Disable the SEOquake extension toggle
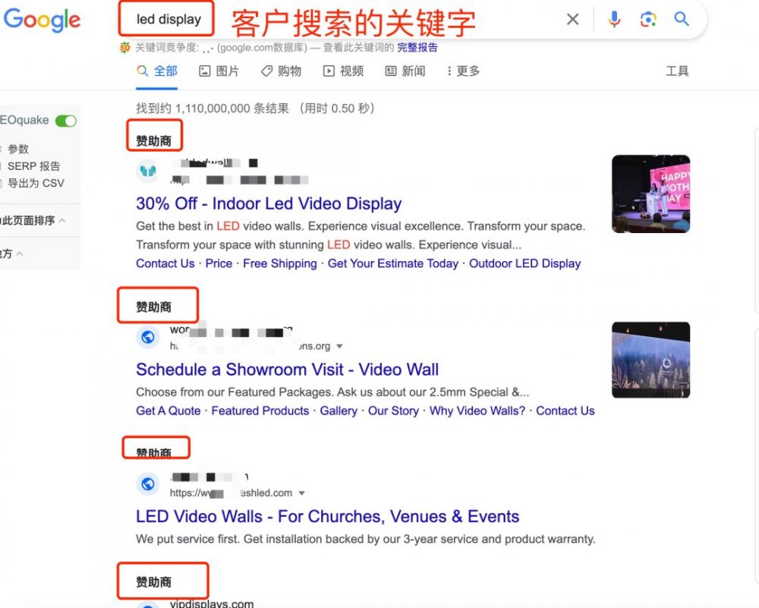759x608 pixels. coord(65,120)
